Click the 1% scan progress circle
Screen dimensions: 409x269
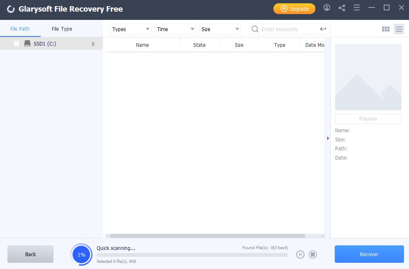pos(81,254)
